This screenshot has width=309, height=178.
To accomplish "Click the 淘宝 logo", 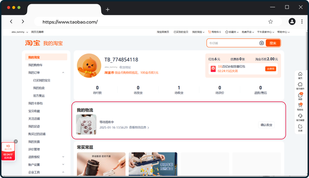I will coord(32,43).
